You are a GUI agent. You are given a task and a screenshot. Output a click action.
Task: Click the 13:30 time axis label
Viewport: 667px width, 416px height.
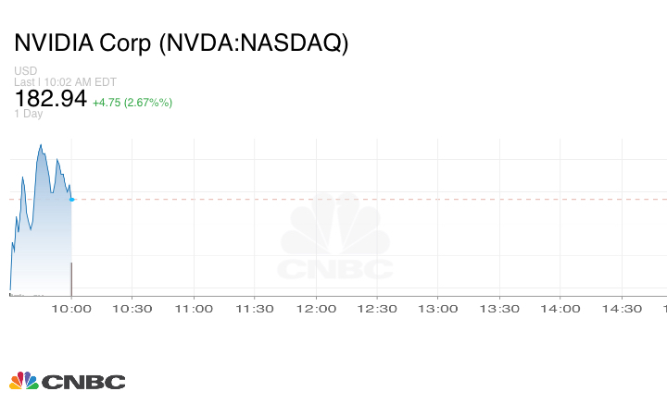click(499, 309)
